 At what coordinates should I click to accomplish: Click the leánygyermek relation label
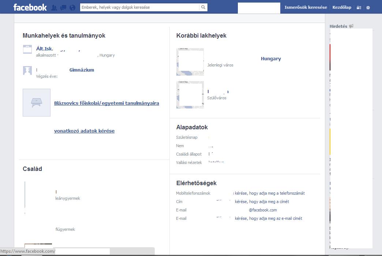[68, 198]
